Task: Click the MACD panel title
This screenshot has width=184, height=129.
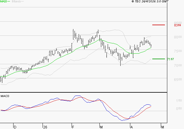Action: tap(5, 96)
